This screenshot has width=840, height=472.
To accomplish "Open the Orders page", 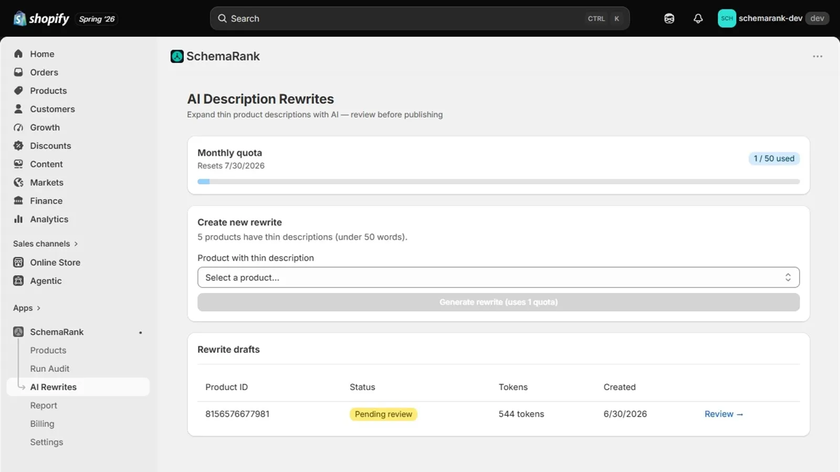I will coord(44,72).
